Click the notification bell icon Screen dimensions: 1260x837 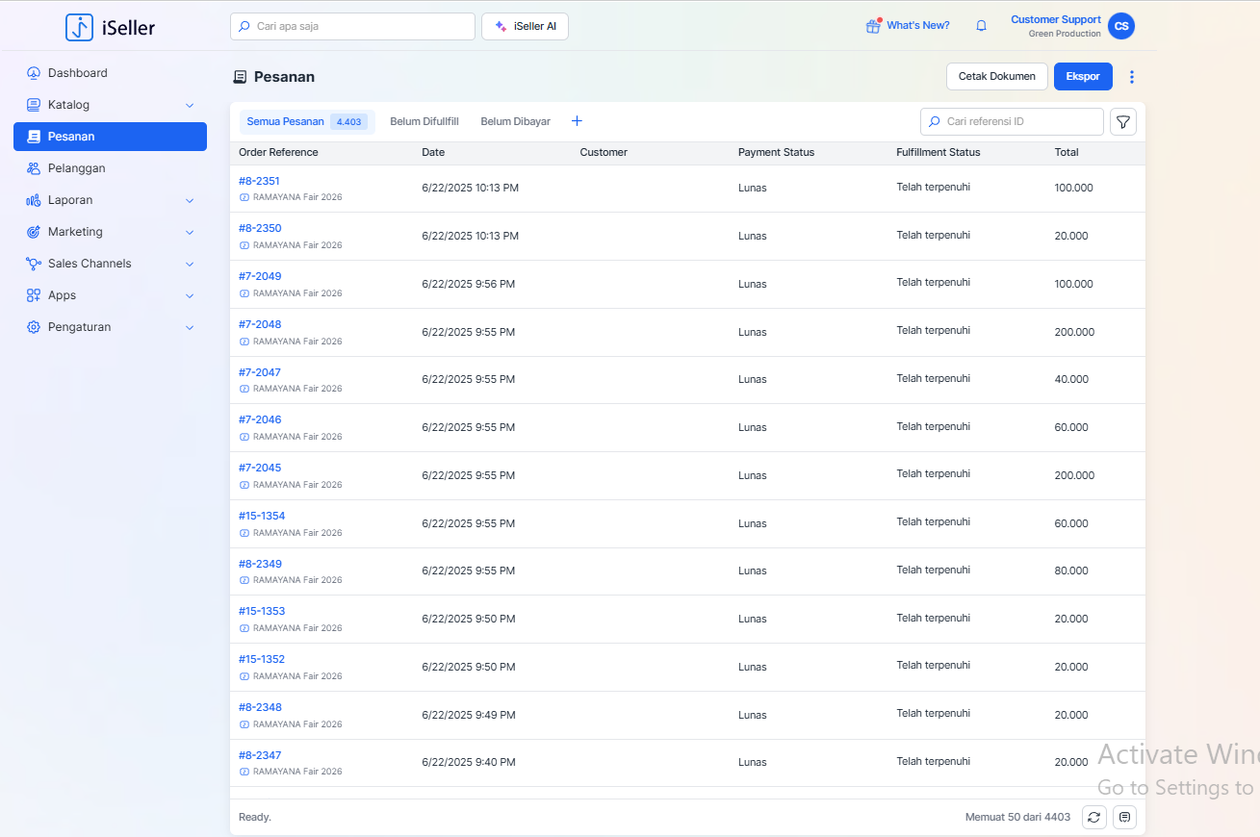tap(981, 26)
